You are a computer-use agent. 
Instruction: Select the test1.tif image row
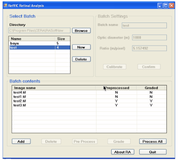[x=89, y=97]
